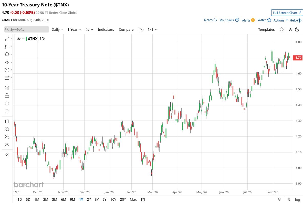Open the f(x) expressions menu
Image resolution: width=303 pixels, height=203 pixels.
pos(141,29)
